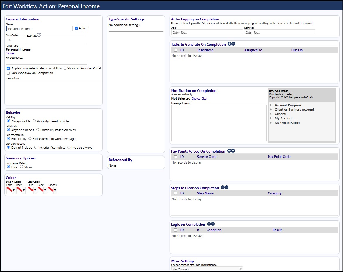Click the Sort Order field
Image resolution: width=343 pixels, height=272 pixels.
point(16,40)
